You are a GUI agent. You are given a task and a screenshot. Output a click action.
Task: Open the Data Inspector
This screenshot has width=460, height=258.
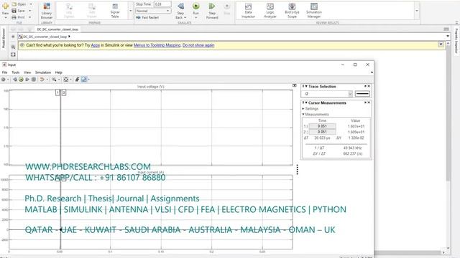click(x=248, y=11)
